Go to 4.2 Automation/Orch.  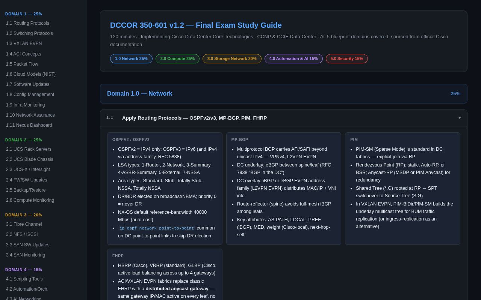click(27, 289)
